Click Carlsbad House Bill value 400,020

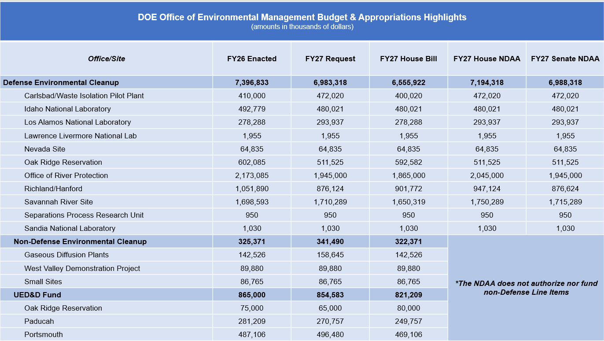point(409,96)
